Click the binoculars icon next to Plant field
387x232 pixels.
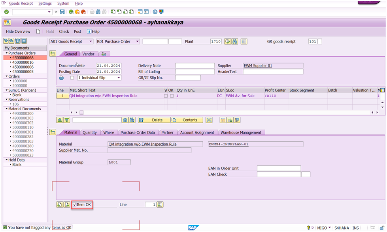click(x=235, y=41)
